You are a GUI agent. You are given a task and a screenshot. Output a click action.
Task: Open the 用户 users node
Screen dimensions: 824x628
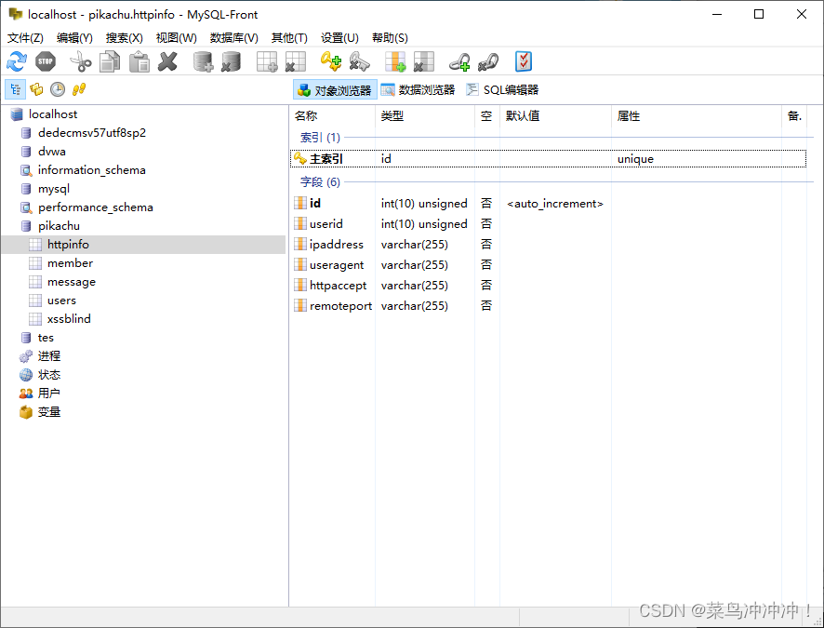49,394
